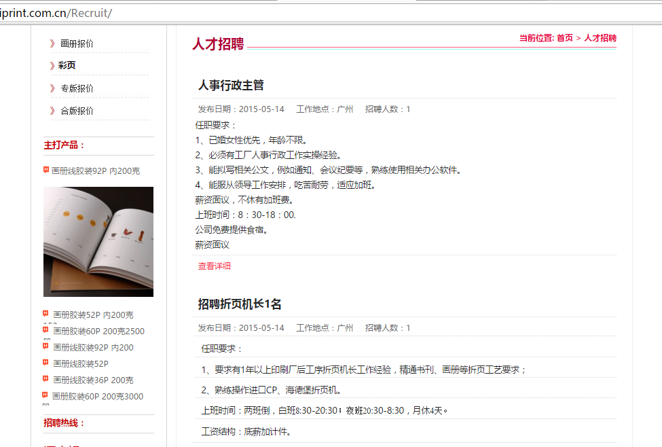
Task: Click the arrow icon beside 合版报价
Action: point(52,111)
